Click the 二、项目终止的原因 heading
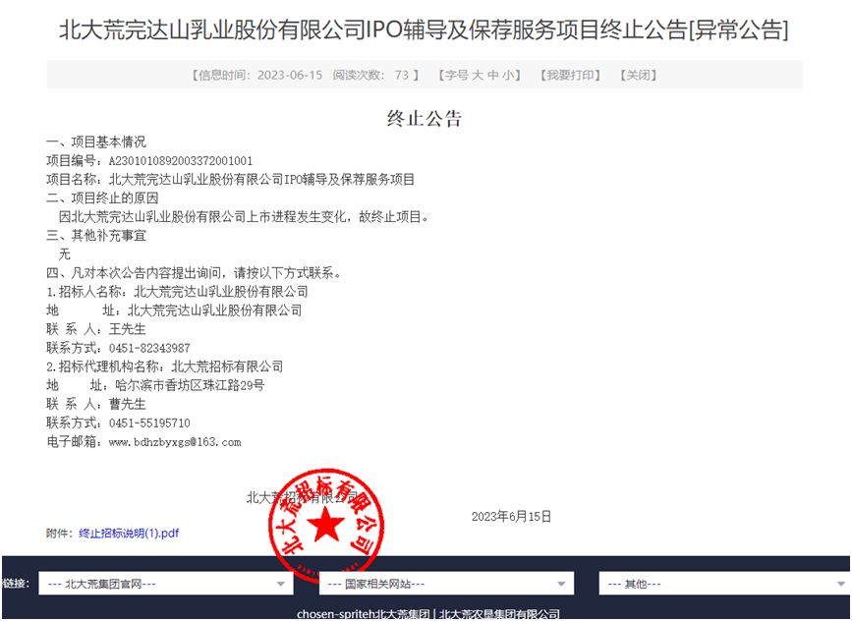The image size is (852, 621). pos(102,198)
